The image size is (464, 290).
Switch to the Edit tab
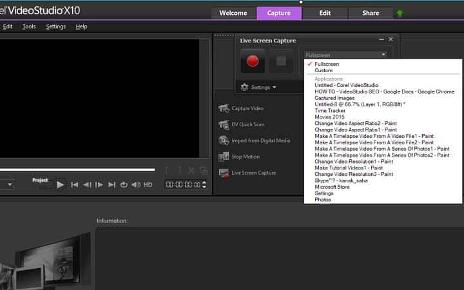tap(325, 13)
